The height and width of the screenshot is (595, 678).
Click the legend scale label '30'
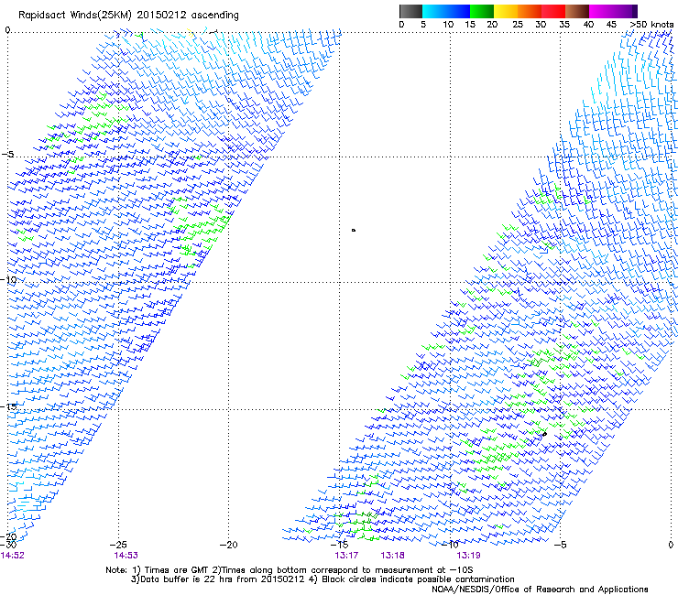click(x=541, y=25)
